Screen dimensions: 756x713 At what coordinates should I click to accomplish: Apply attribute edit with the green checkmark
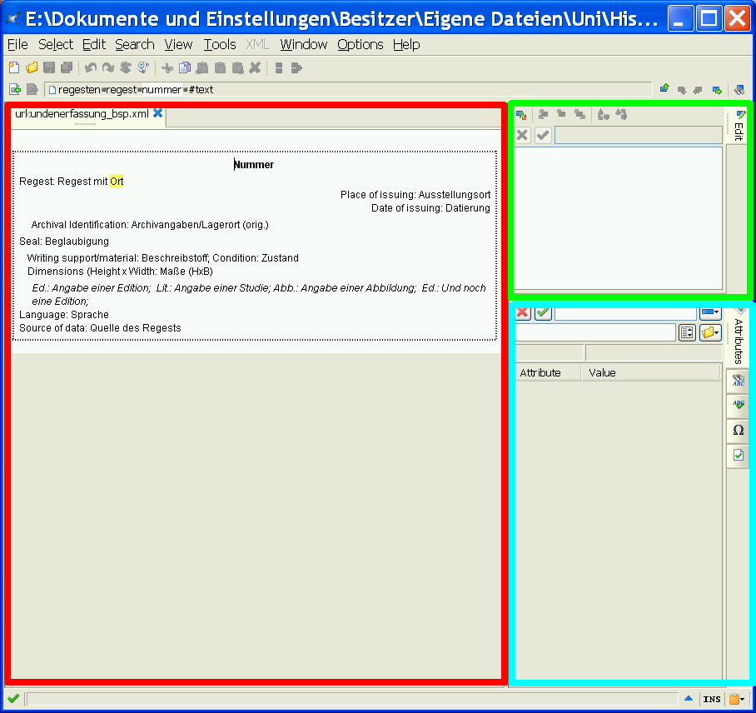[x=544, y=312]
